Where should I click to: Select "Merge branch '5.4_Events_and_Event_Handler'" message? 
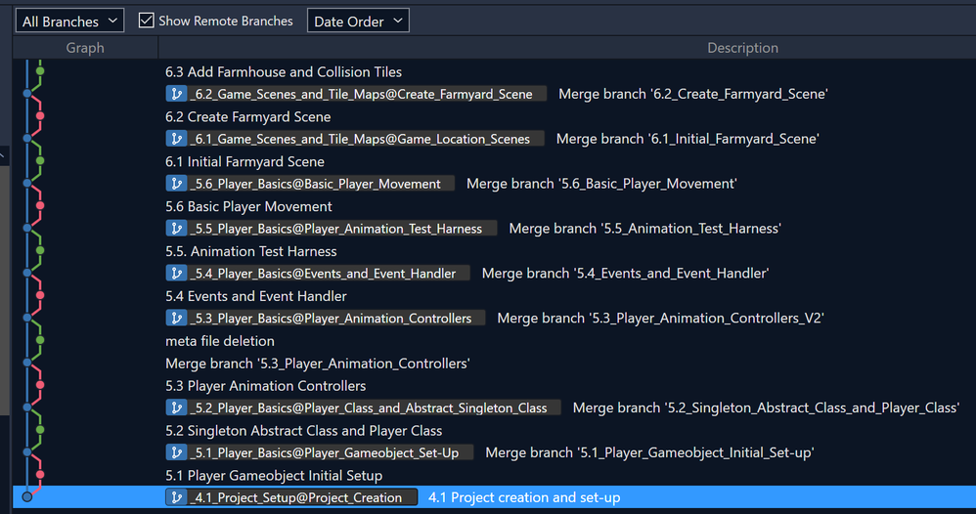625,274
